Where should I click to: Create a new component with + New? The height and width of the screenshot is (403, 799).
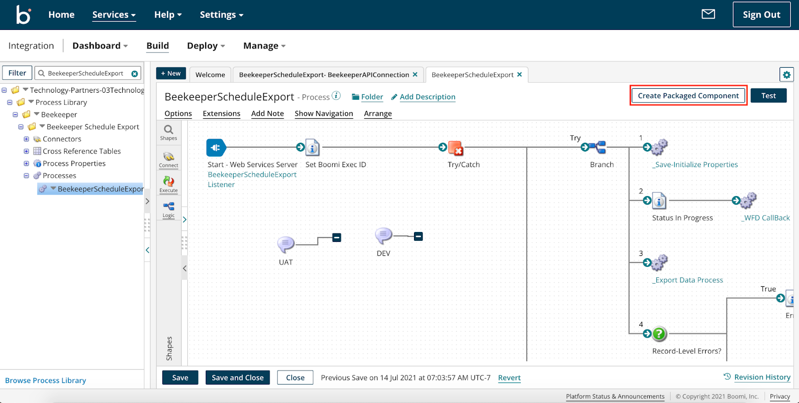171,73
